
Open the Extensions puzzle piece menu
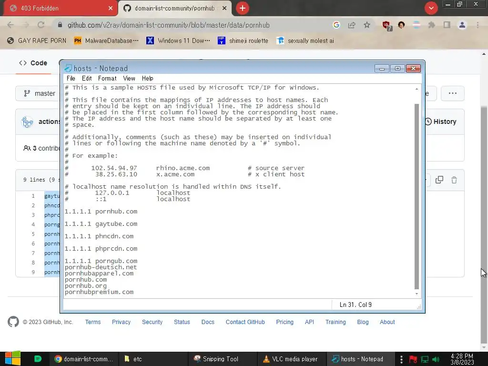(431, 25)
